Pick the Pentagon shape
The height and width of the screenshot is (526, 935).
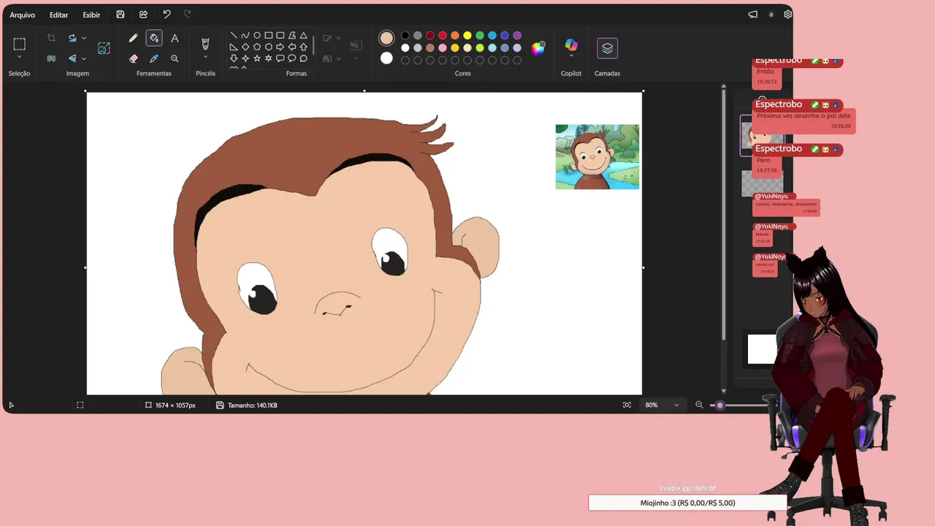pyautogui.click(x=257, y=47)
